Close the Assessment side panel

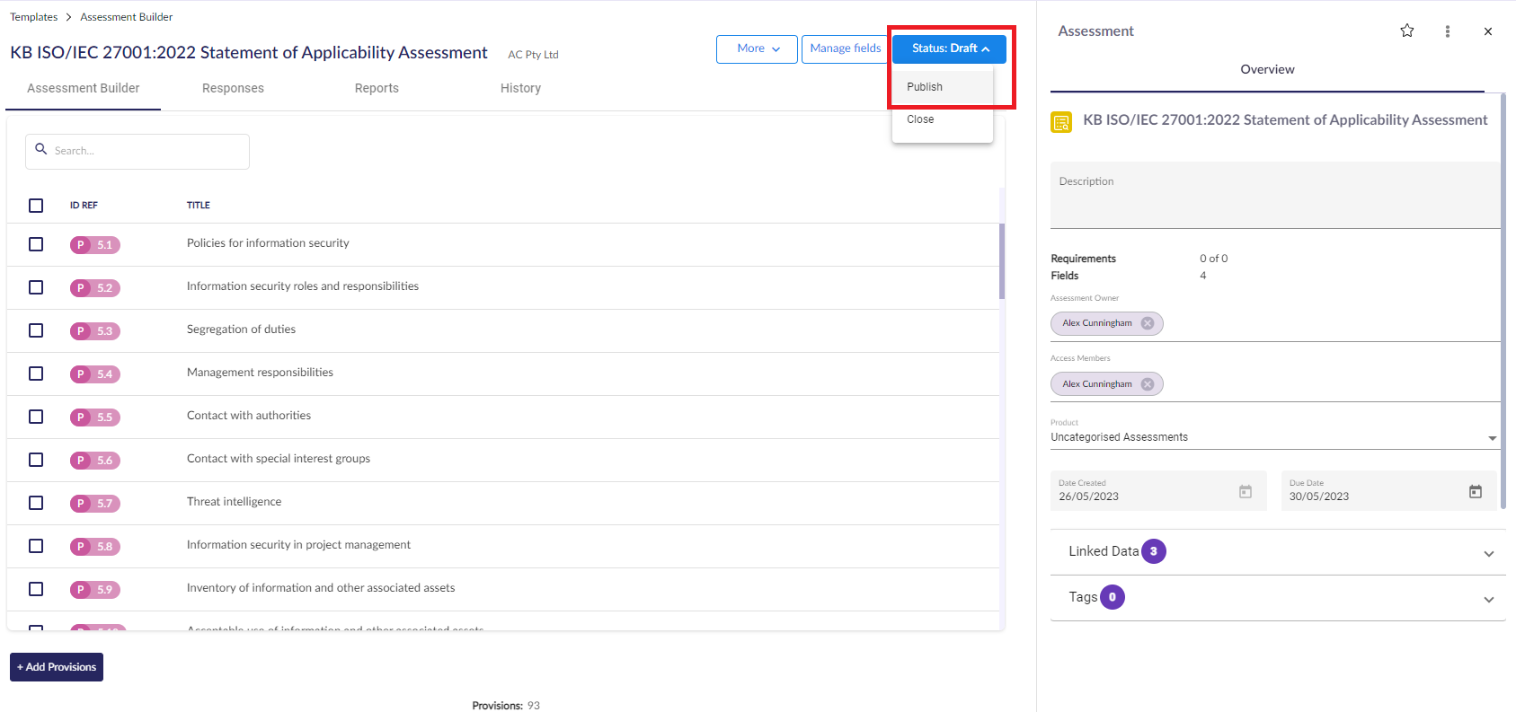pyautogui.click(x=1487, y=31)
